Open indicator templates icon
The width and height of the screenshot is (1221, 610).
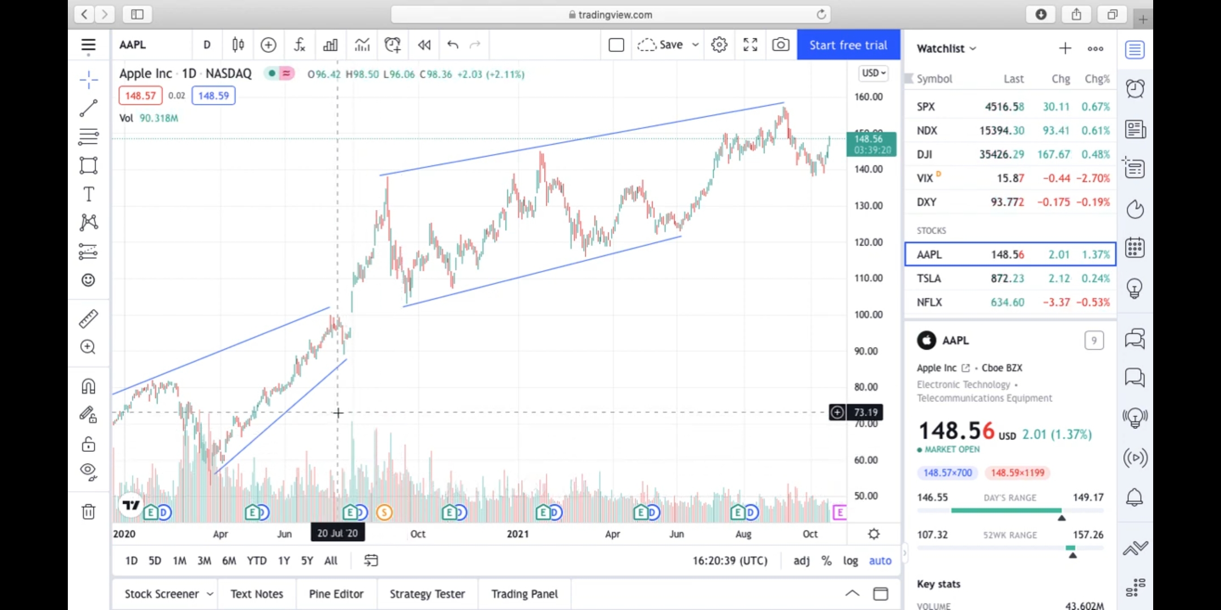pyautogui.click(x=362, y=45)
